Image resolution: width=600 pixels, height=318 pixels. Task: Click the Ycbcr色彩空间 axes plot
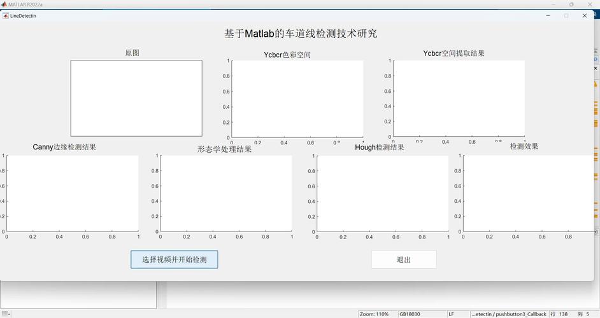tap(297, 99)
